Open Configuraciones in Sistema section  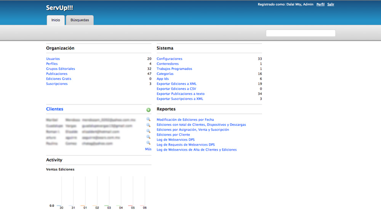pyautogui.click(x=170, y=59)
